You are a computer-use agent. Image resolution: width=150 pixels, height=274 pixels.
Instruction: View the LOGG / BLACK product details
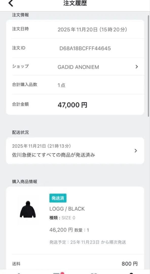(67, 209)
